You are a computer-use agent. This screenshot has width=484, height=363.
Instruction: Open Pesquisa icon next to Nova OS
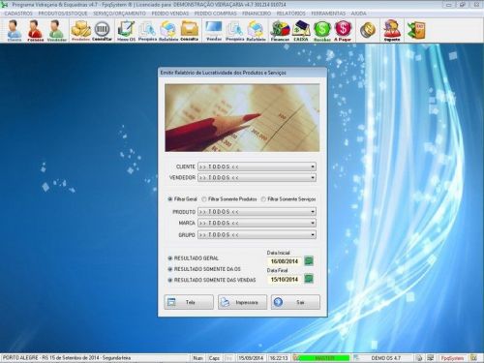click(147, 31)
